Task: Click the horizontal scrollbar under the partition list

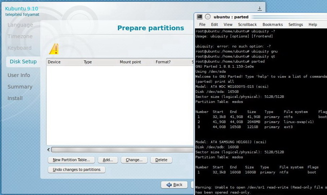Action: pos(122,150)
